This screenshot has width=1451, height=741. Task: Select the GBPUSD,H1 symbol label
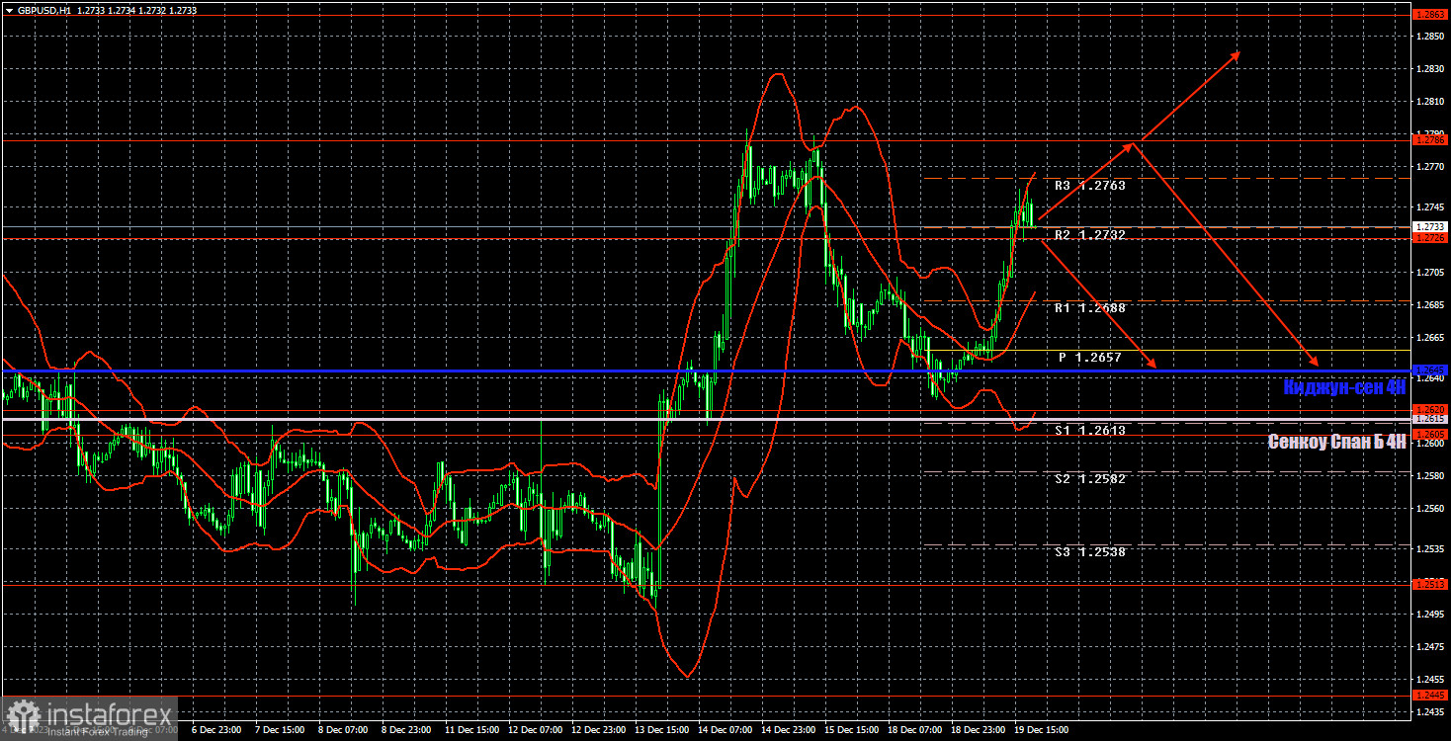click(43, 9)
